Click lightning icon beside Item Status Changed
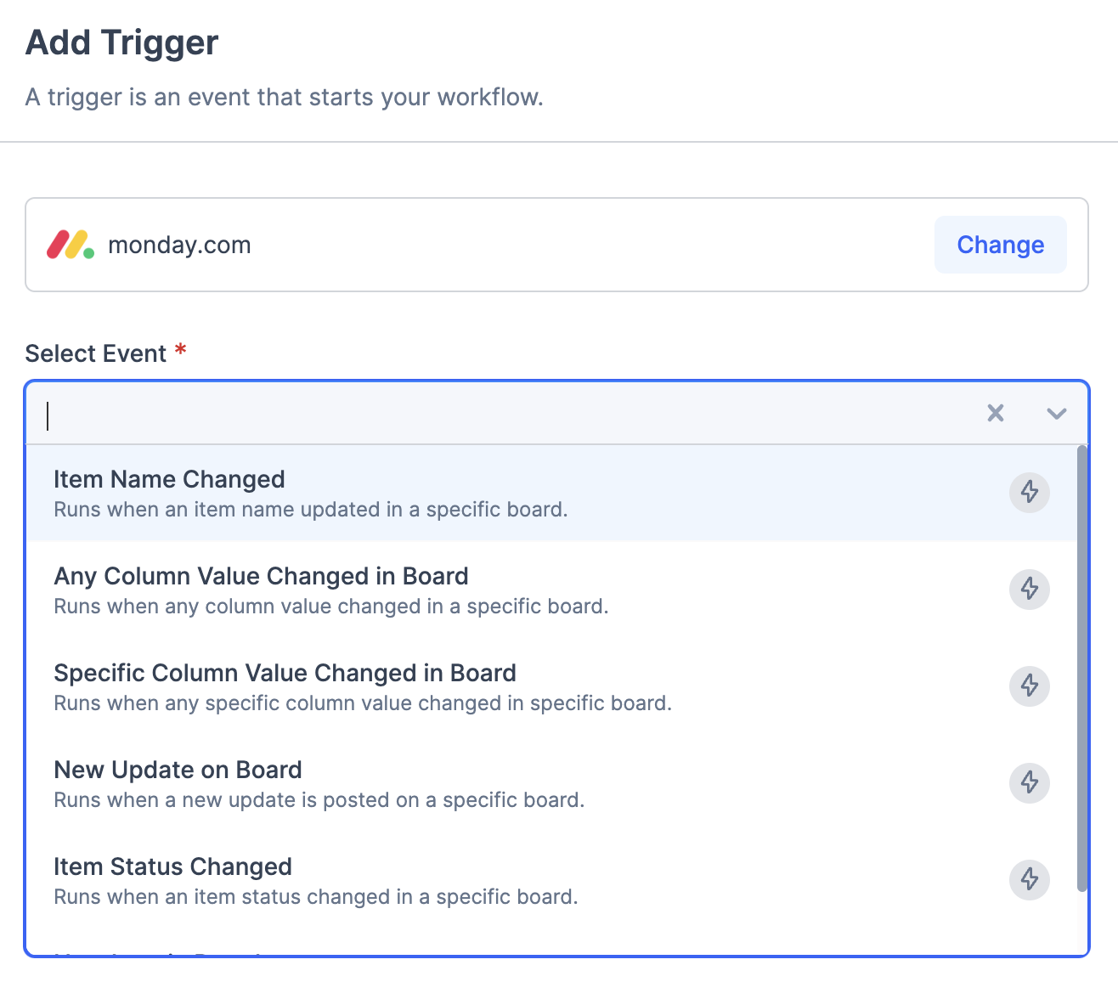The height and width of the screenshot is (982, 1118). [1030, 879]
